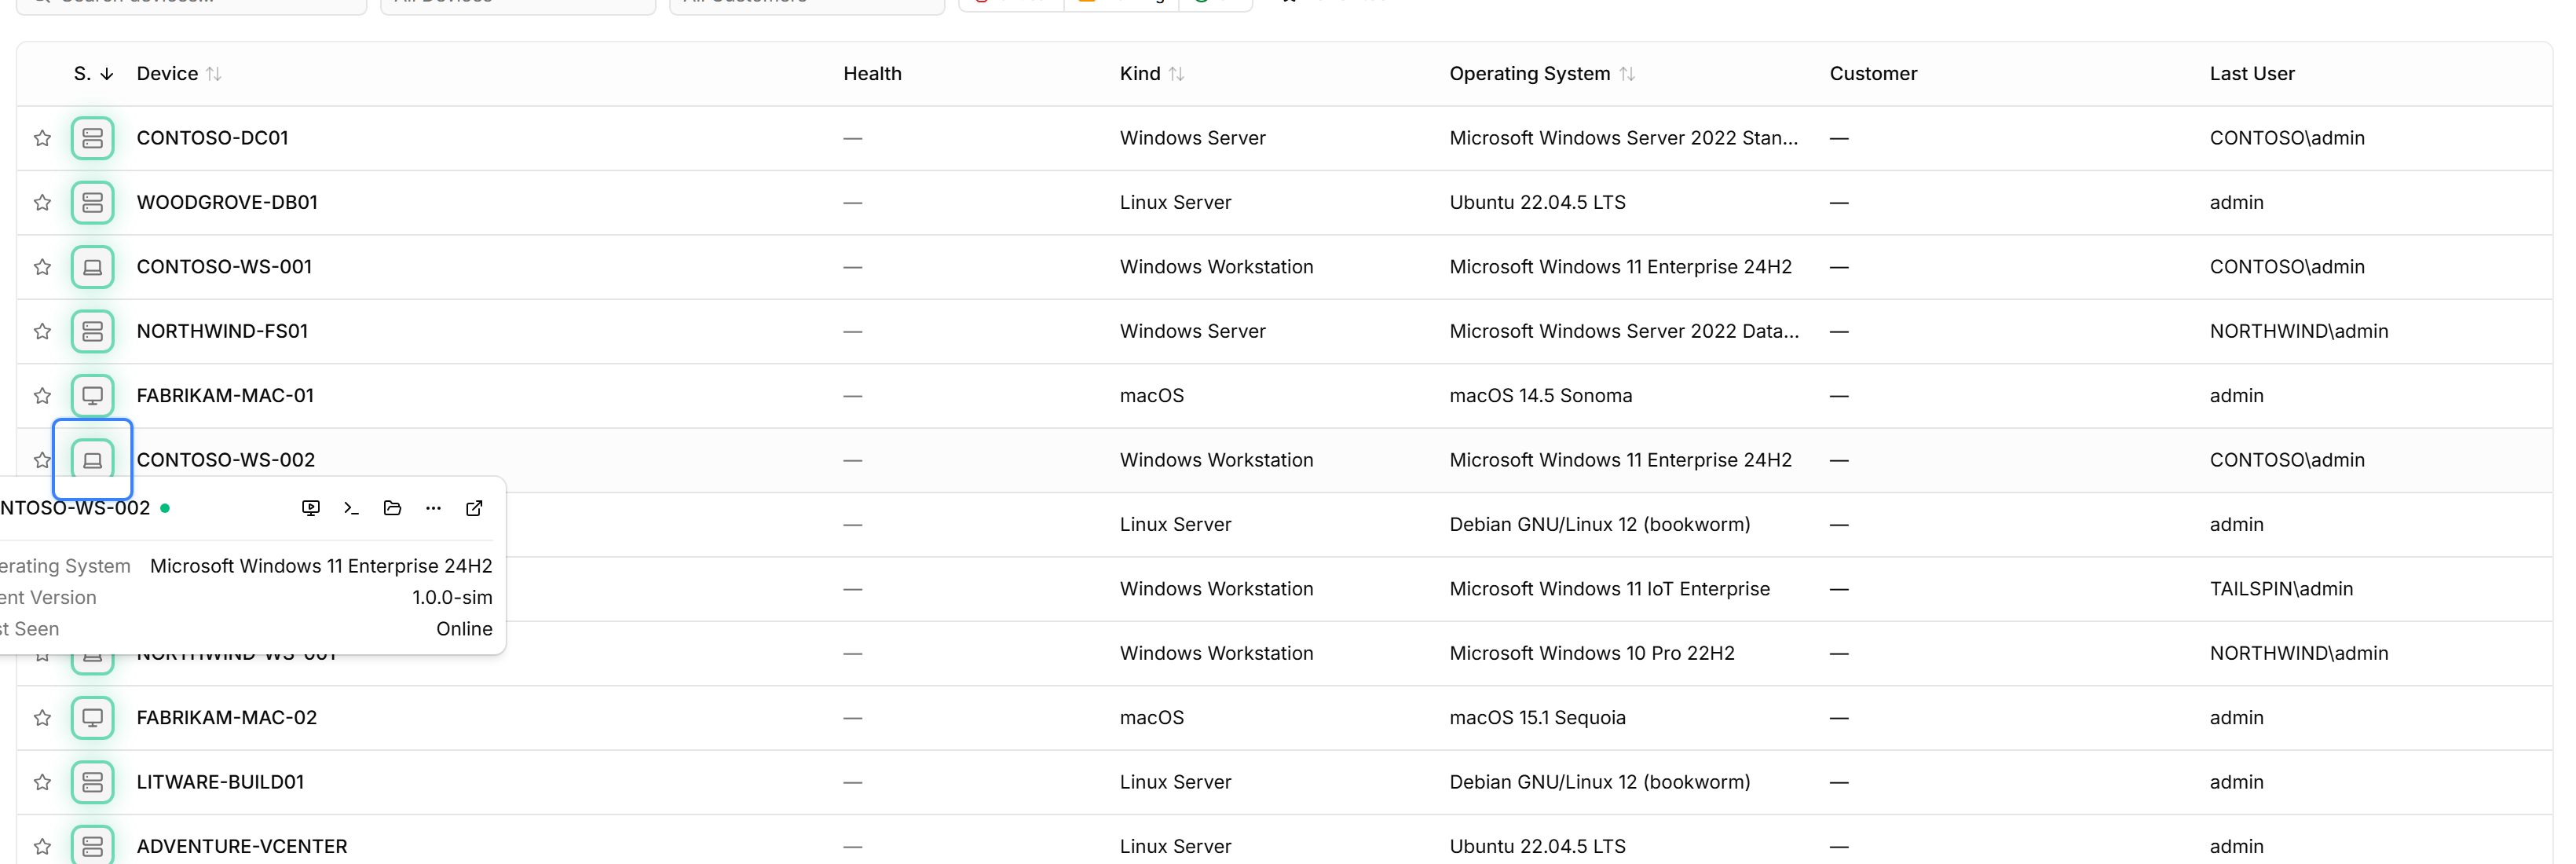This screenshot has width=2576, height=864.
Task: Click popup 'Microsoft Windows 11 Enterprise 24H2' value
Action: (x=321, y=566)
